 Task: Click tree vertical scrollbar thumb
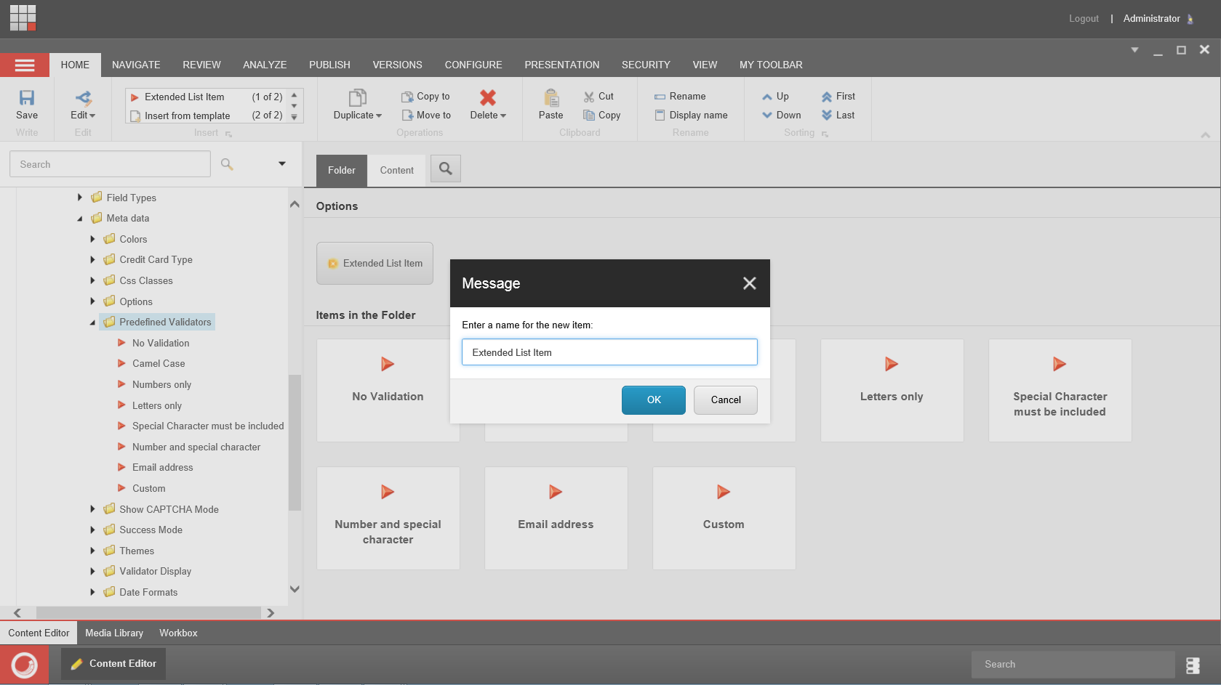coord(295,442)
